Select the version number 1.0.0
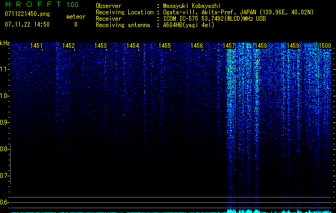Viewport: 336px width, 213px height. [73, 4]
